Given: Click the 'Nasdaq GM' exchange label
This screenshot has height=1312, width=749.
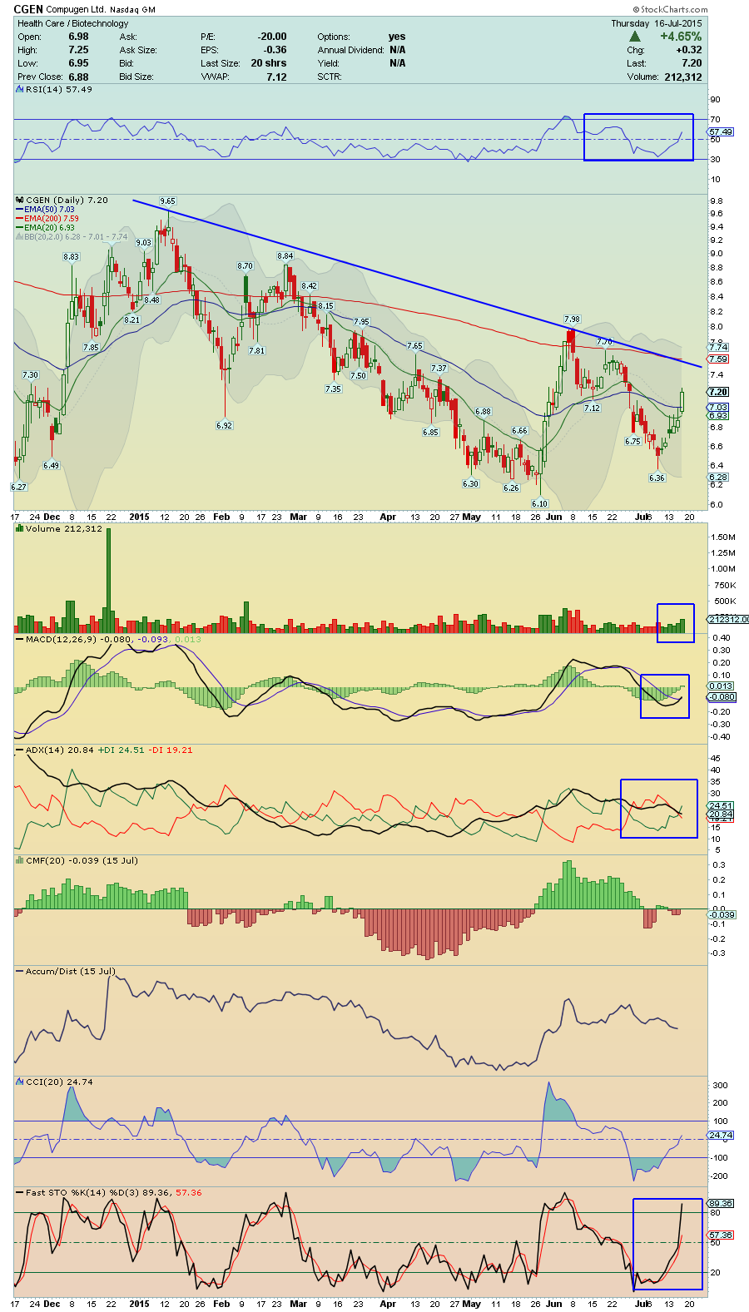Looking at the screenshot, I should (x=132, y=10).
